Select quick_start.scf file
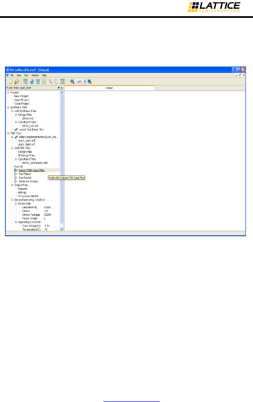 (x=26, y=144)
